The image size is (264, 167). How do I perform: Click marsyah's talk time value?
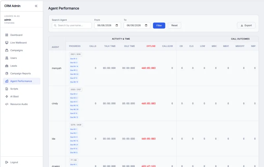point(109,68)
